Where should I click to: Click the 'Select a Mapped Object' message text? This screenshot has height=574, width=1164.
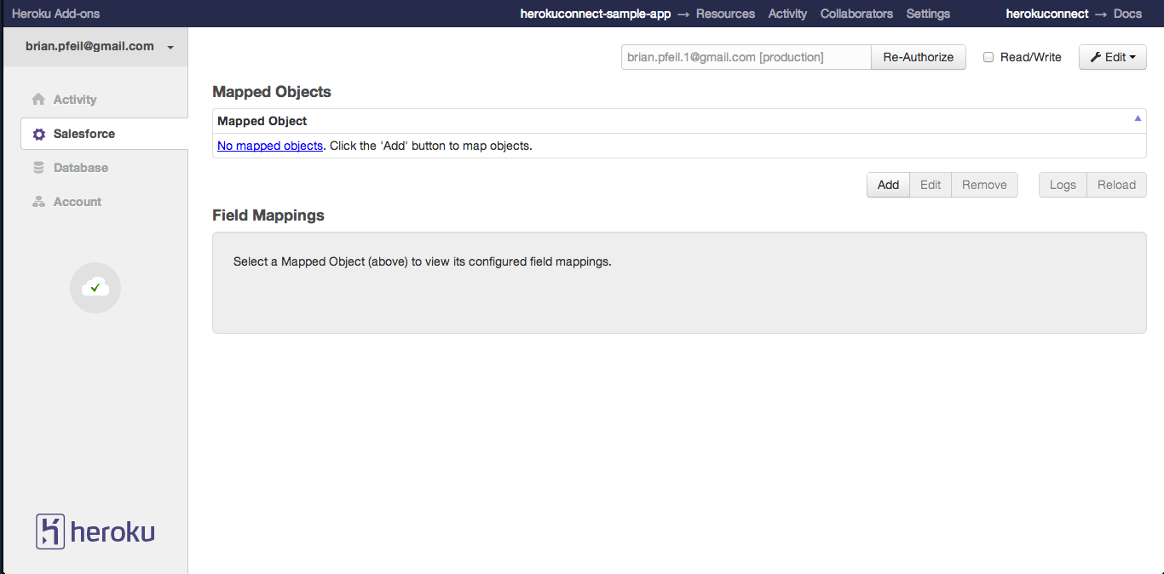point(423,261)
